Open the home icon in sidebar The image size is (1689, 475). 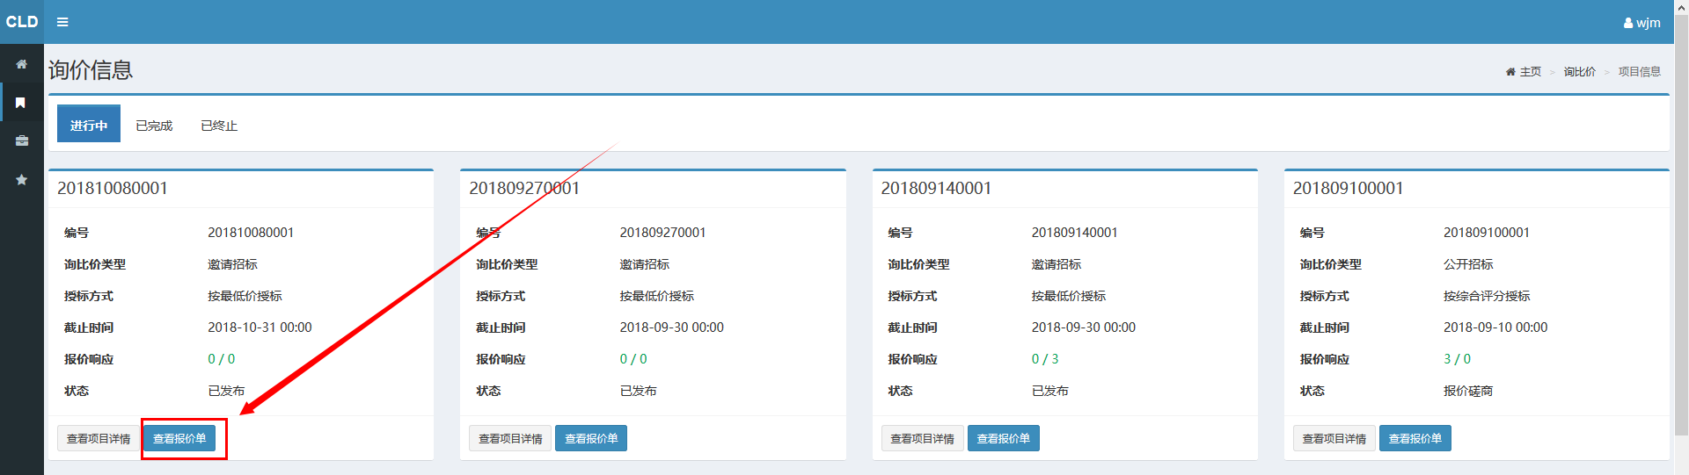21,64
